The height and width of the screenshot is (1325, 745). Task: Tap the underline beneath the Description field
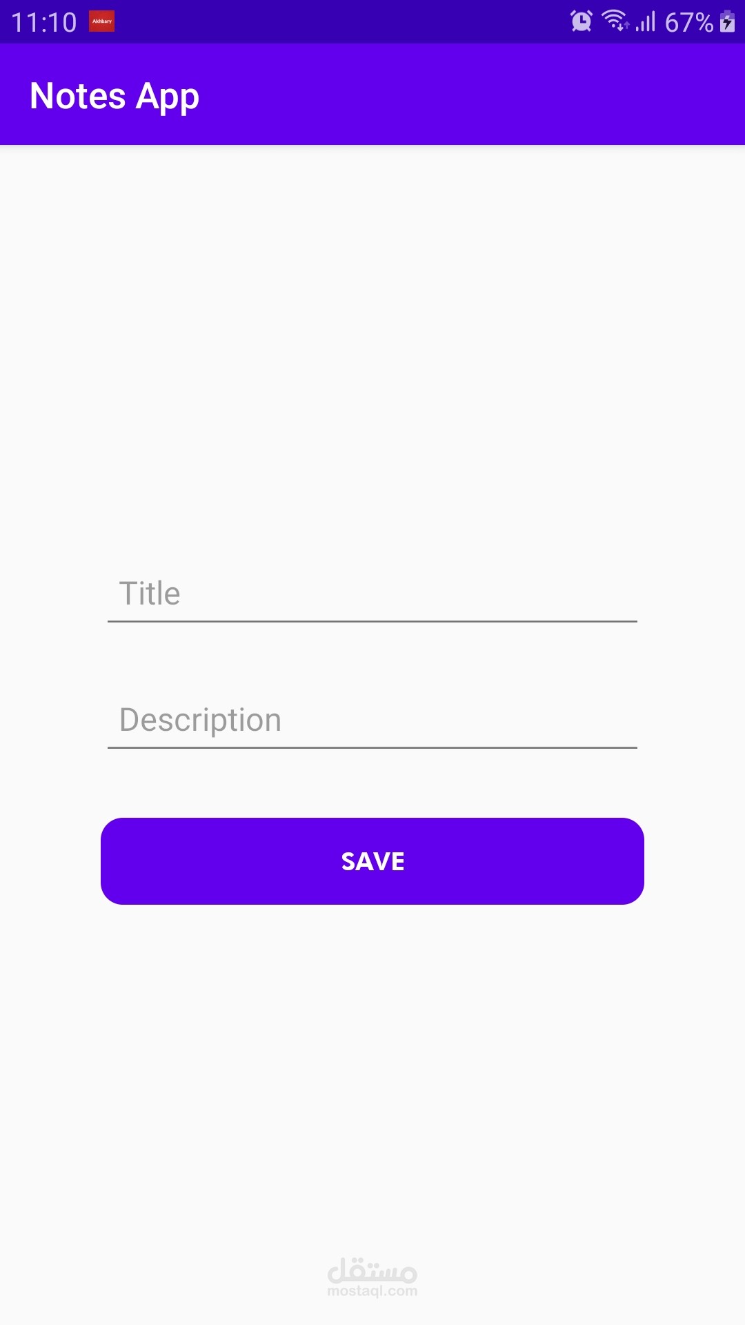click(x=372, y=747)
